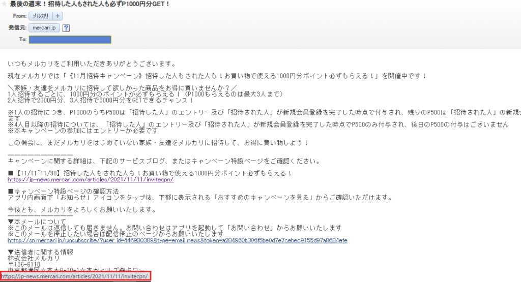Click the note ※本キャンペーンの参加にはエントリーが必要
This screenshot has width=521, height=282.
pos(83,131)
